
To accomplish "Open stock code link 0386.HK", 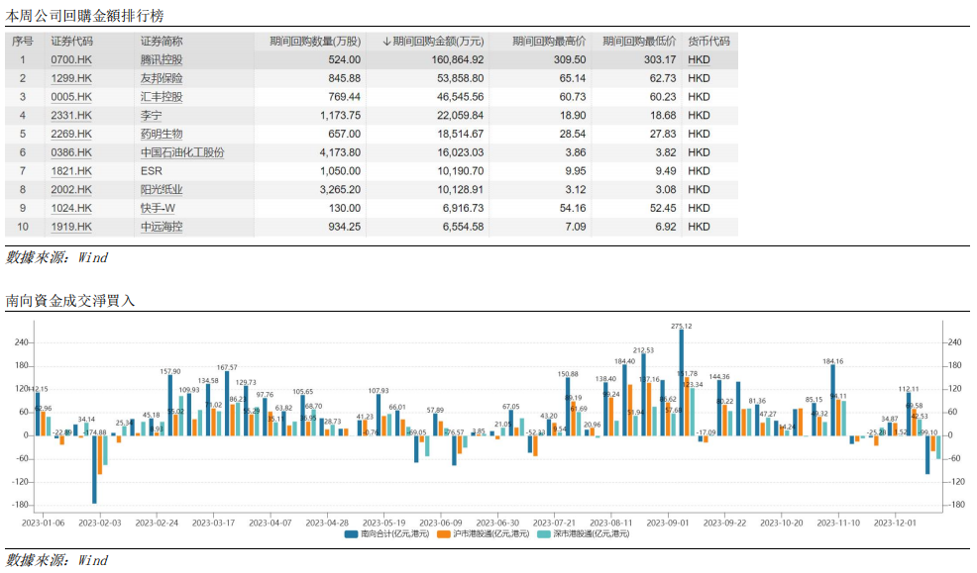I will (71, 152).
